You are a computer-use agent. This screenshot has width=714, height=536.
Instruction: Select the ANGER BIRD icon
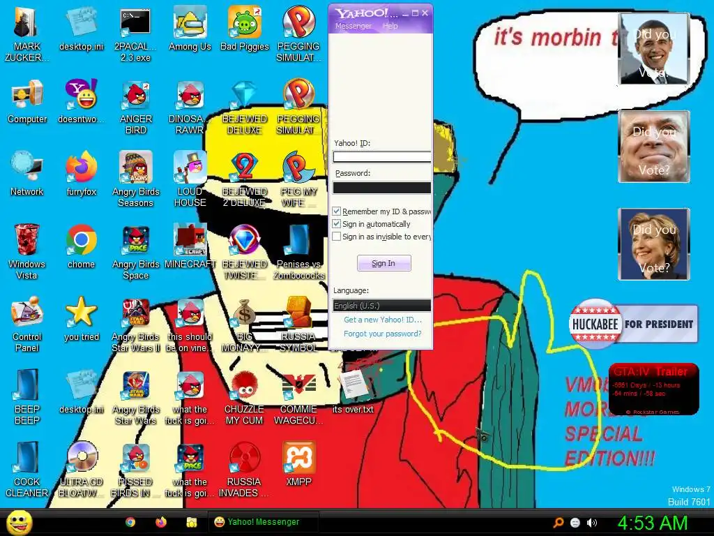coord(136,107)
